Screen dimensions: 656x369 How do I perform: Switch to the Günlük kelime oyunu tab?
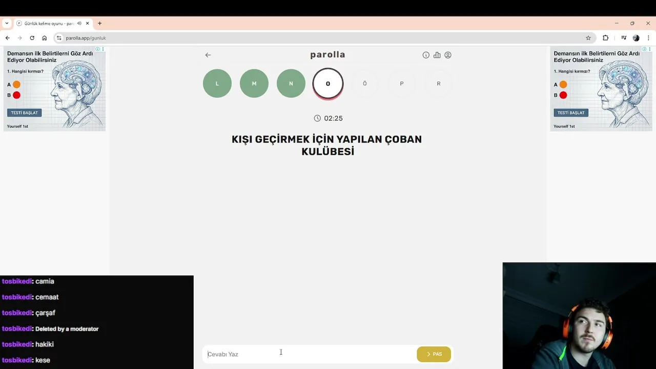coord(49,24)
